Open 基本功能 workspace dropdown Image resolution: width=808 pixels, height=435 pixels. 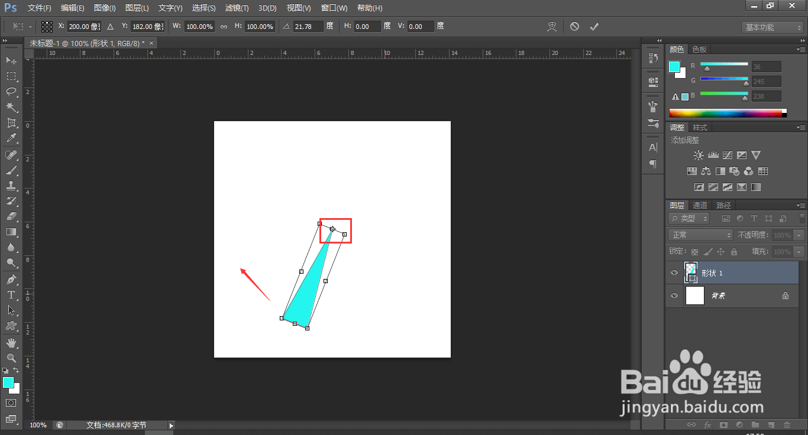coord(773,27)
